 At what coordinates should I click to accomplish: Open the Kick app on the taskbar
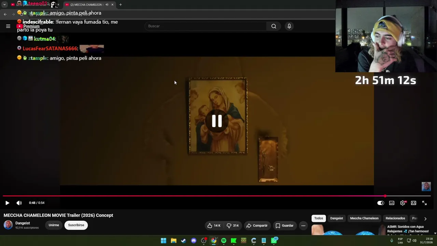click(x=234, y=241)
